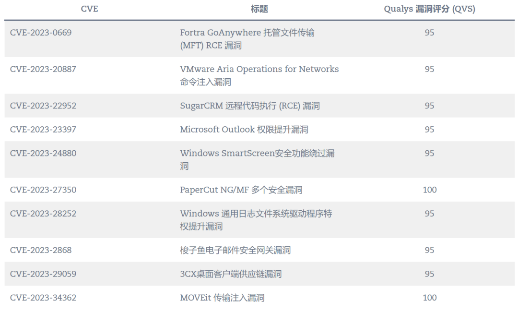Click the SugarCRM 远程代码执行 title
Screen dimensions: 518x313
(250, 106)
